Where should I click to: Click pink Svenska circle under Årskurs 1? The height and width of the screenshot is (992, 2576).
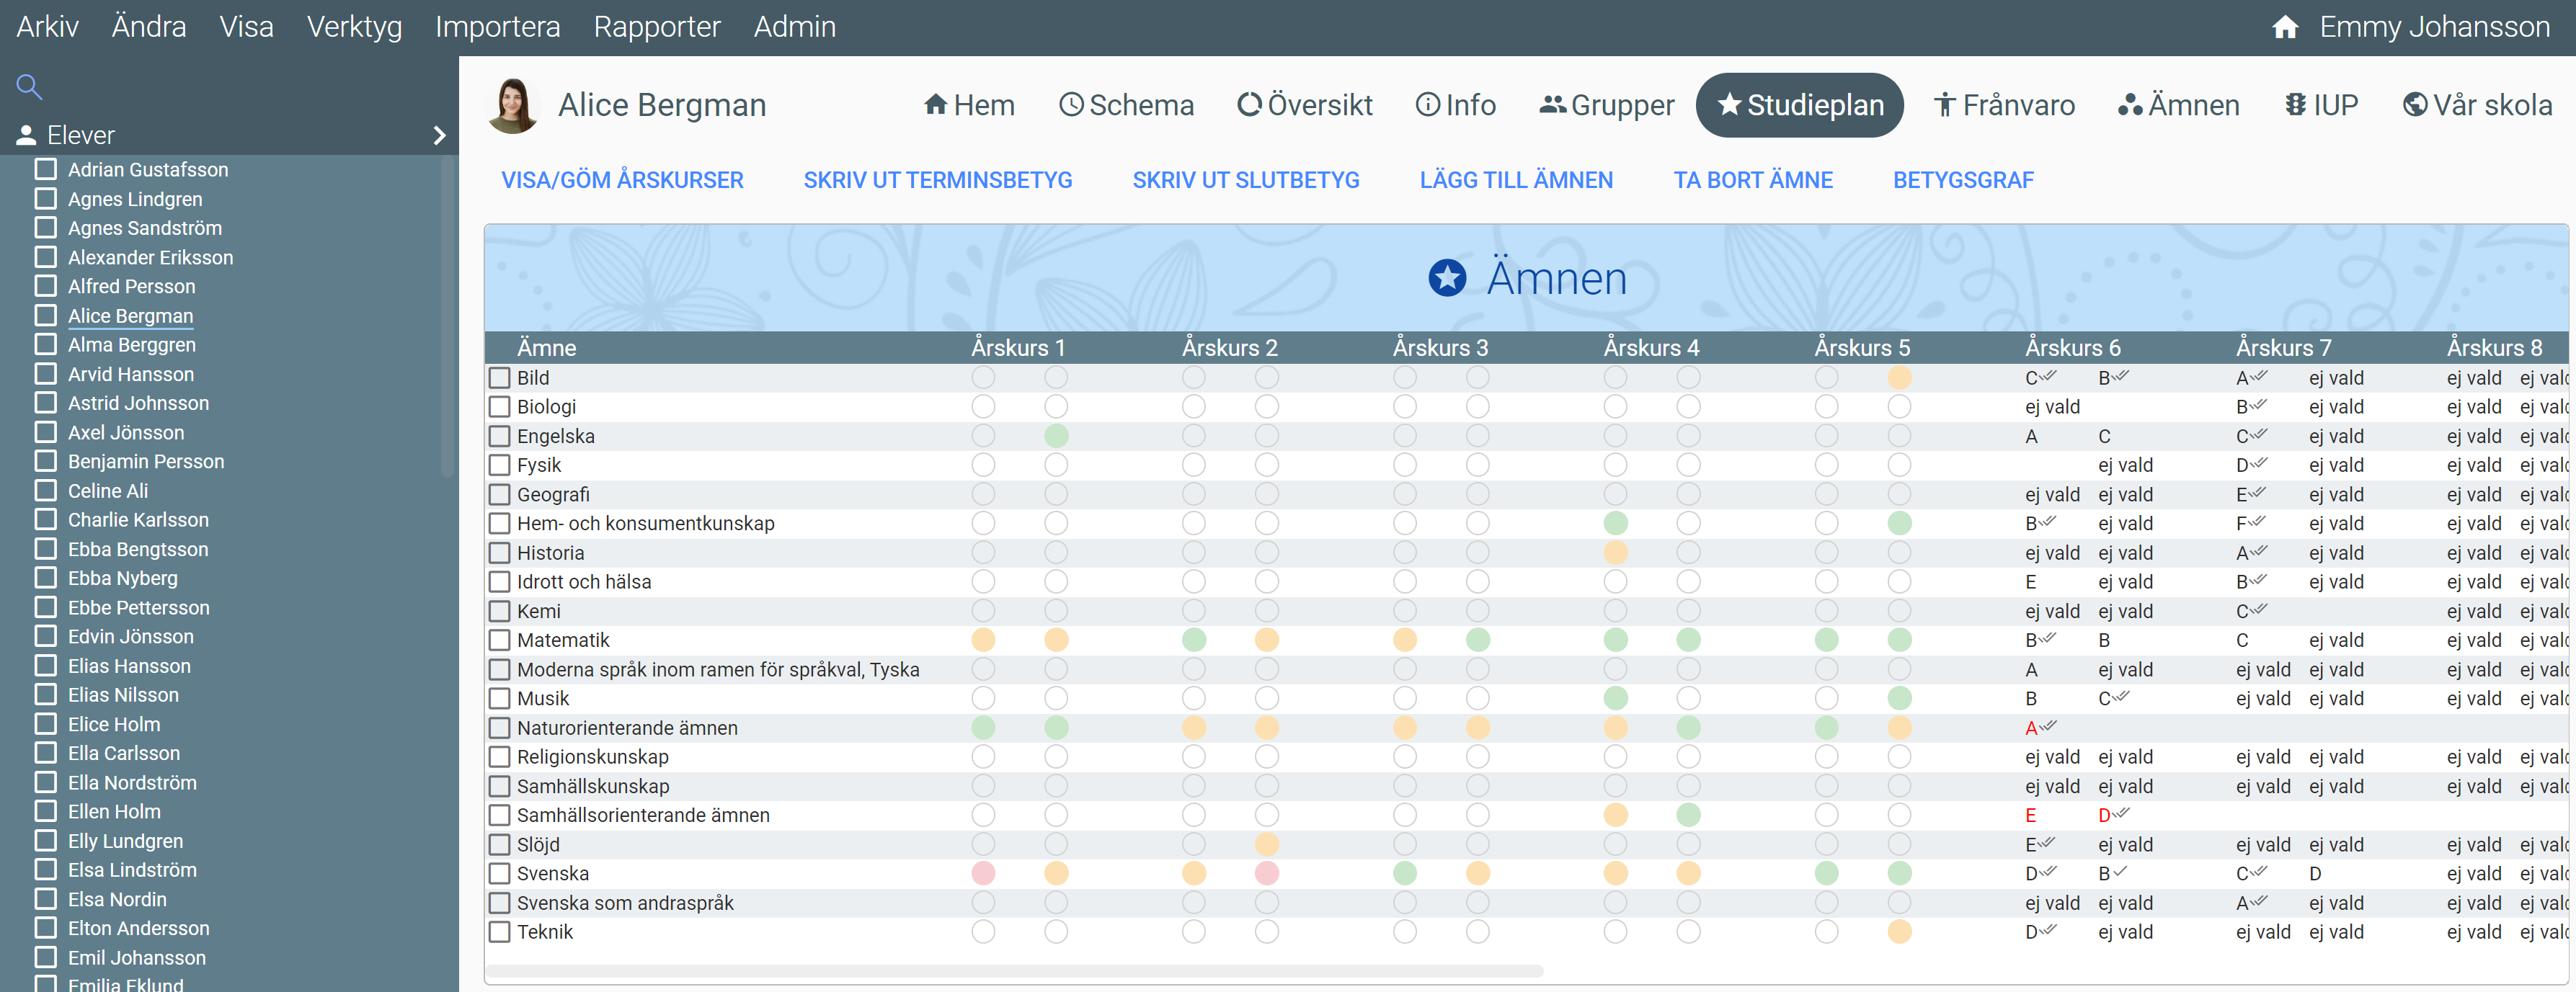click(x=983, y=873)
